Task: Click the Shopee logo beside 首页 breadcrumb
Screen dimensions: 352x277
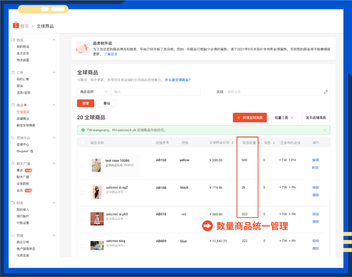Action: (15, 26)
